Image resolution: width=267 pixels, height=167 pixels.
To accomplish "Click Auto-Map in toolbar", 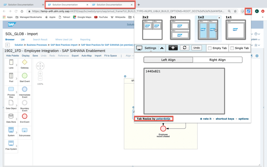I will coord(87,56).
